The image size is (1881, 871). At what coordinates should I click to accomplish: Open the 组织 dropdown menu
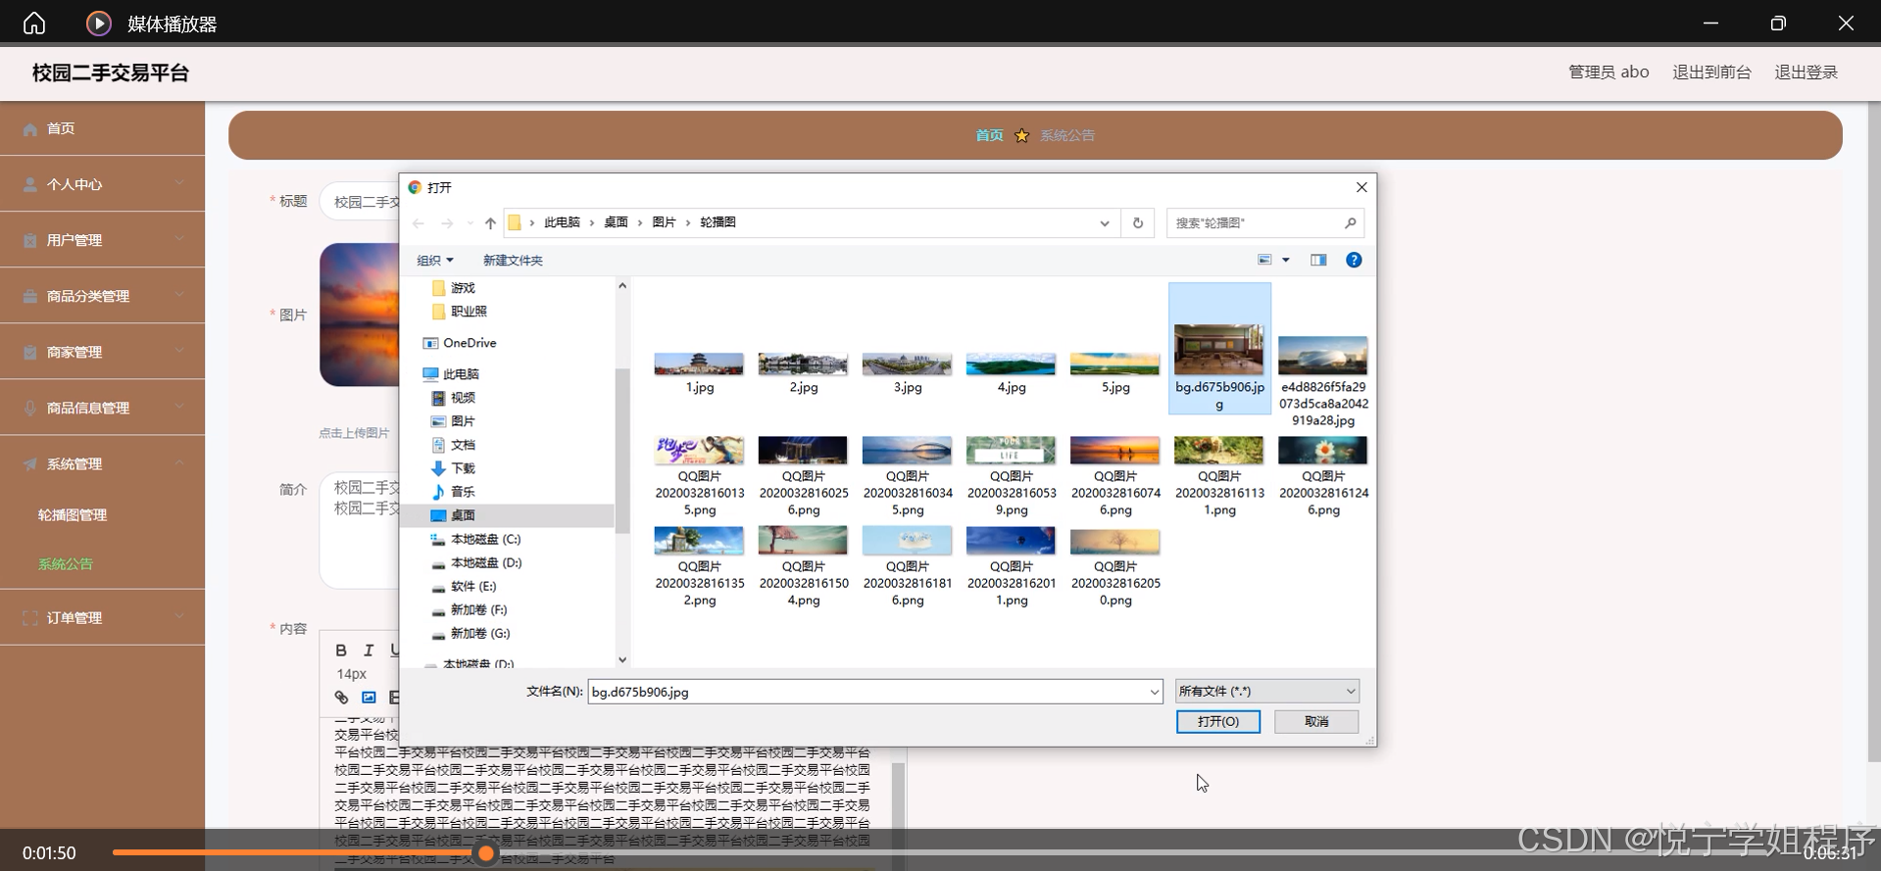(x=435, y=261)
